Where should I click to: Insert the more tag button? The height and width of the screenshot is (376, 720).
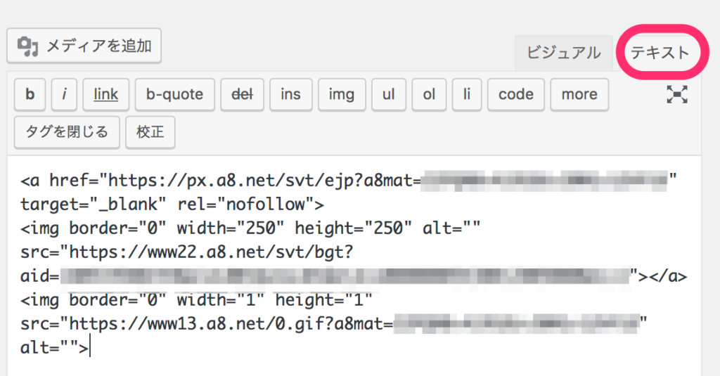(579, 94)
